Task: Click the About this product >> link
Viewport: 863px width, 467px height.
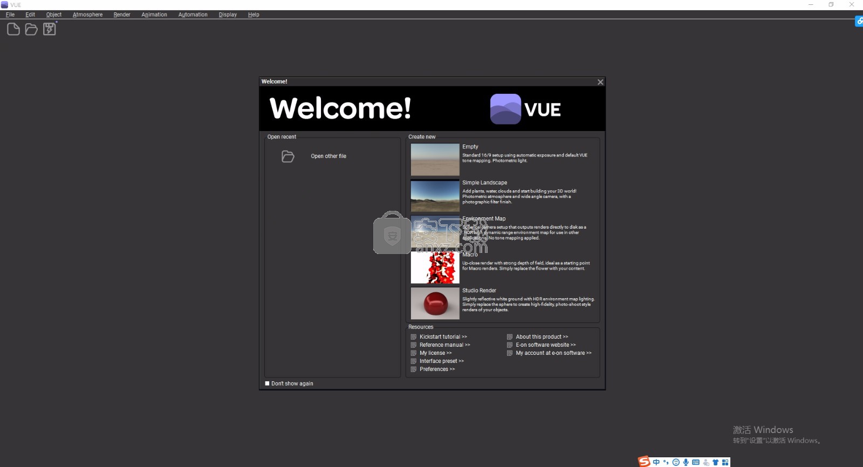Action: point(542,337)
